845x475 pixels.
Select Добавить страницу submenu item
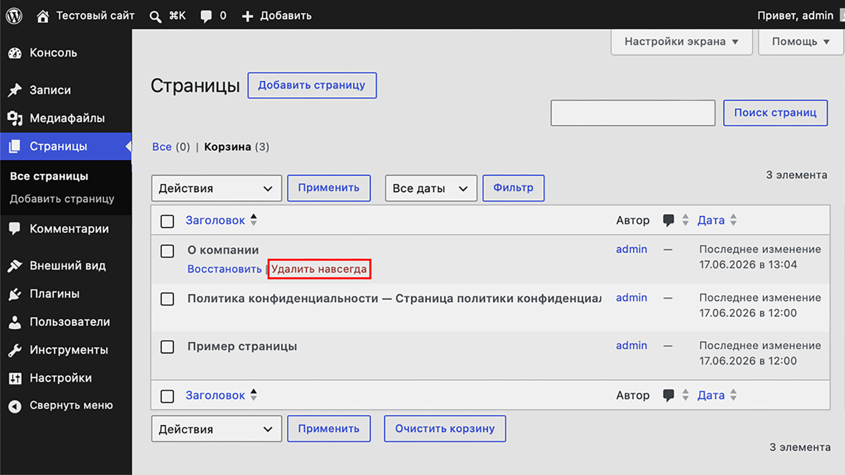pyautogui.click(x=62, y=199)
